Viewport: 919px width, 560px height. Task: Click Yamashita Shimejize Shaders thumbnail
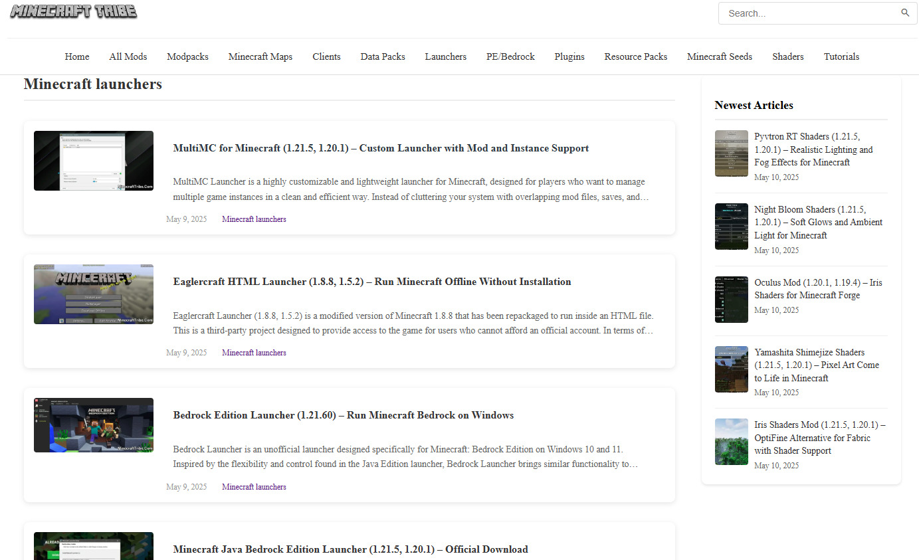[x=732, y=369]
